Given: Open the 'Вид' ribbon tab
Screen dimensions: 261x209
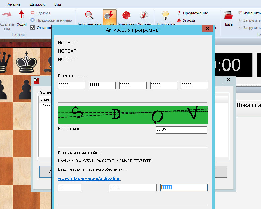Looking at the screenshot, I should (x=58, y=4).
